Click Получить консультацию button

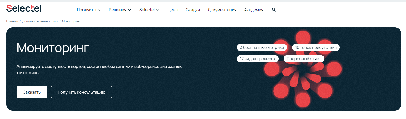coord(81,92)
